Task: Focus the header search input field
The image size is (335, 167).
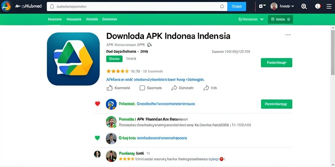Action: pyautogui.click(x=137, y=7)
